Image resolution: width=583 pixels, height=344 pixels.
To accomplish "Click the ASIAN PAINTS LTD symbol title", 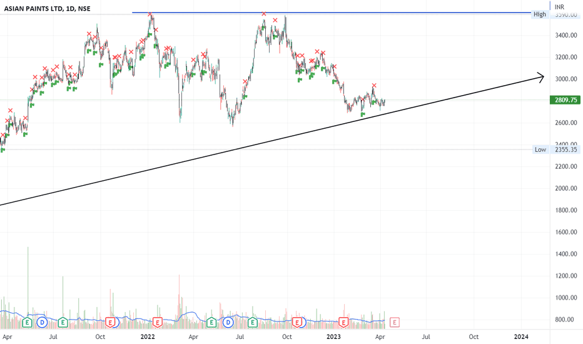I will coord(33,9).
